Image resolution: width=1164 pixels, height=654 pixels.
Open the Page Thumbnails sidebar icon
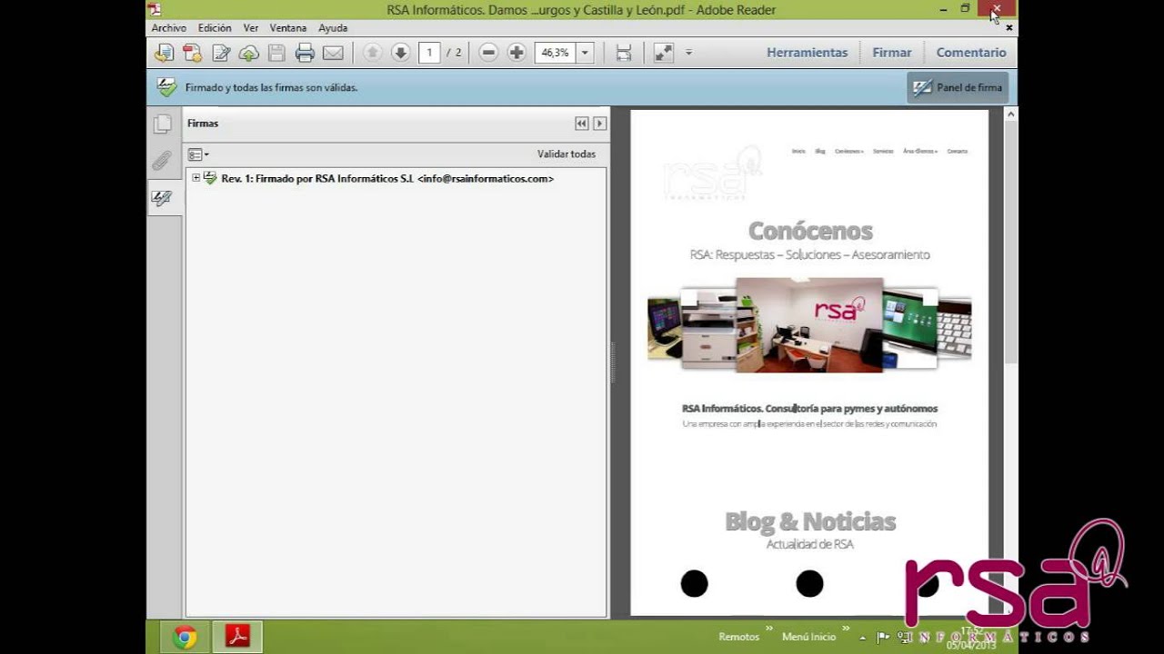pyautogui.click(x=162, y=124)
